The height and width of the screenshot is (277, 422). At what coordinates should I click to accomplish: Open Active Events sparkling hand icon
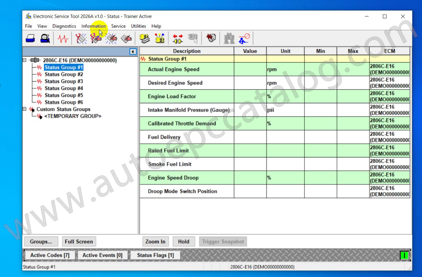click(x=111, y=39)
